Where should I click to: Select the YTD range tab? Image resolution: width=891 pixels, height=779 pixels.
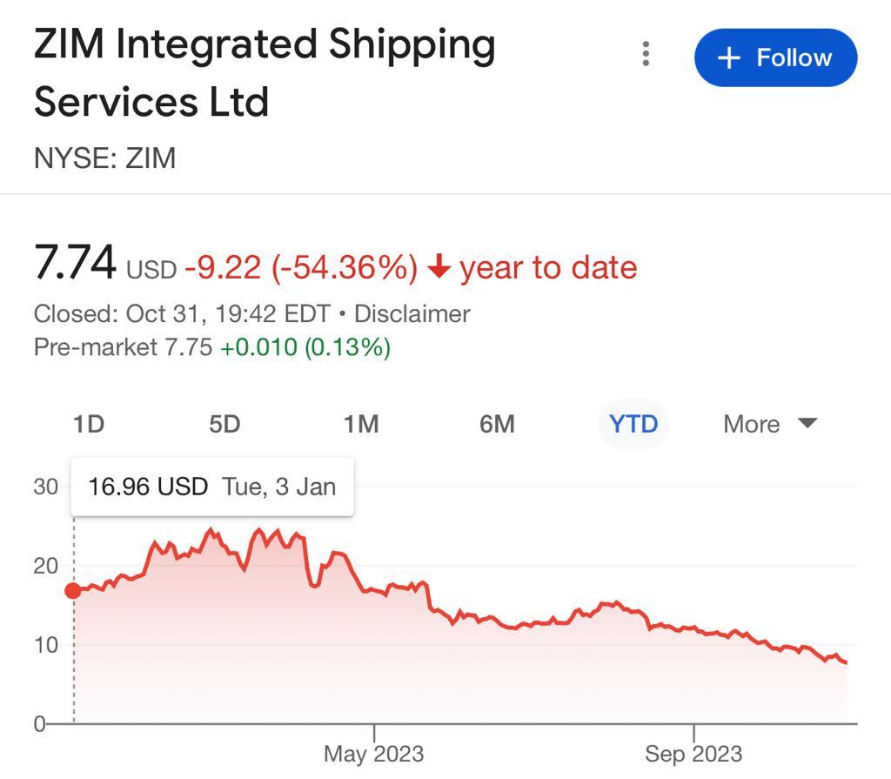click(x=633, y=424)
